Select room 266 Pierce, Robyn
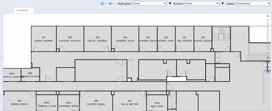 coord(19,102)
